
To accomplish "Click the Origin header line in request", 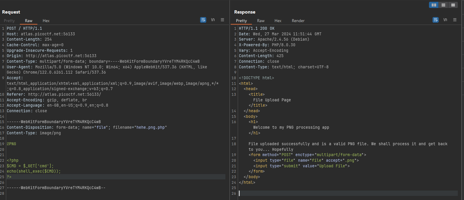I will coord(51,56).
